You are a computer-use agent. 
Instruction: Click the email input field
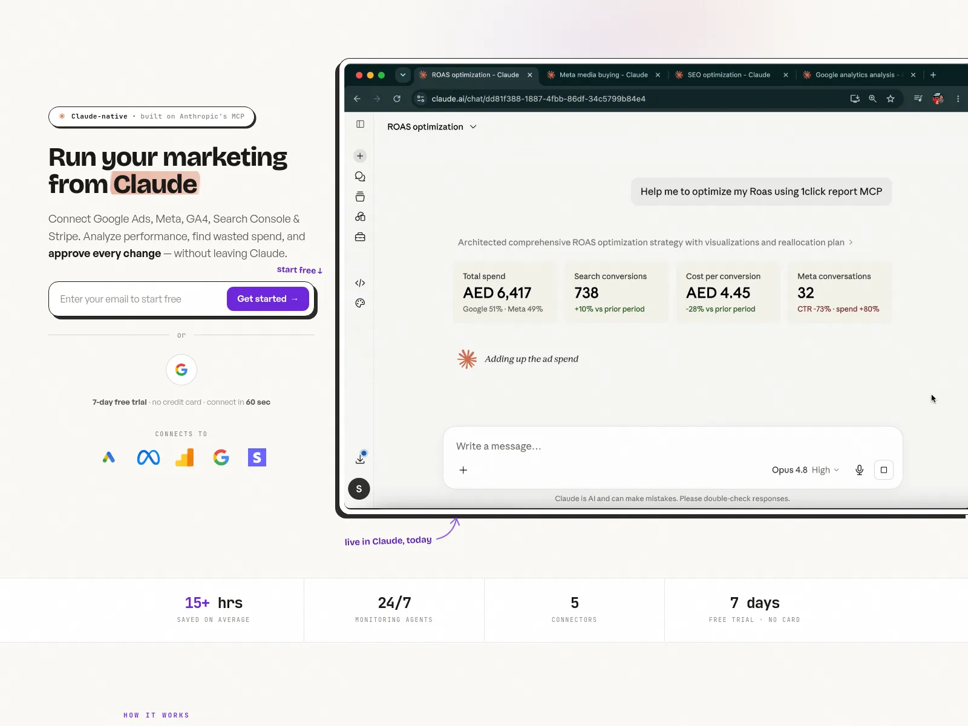pyautogui.click(x=139, y=299)
